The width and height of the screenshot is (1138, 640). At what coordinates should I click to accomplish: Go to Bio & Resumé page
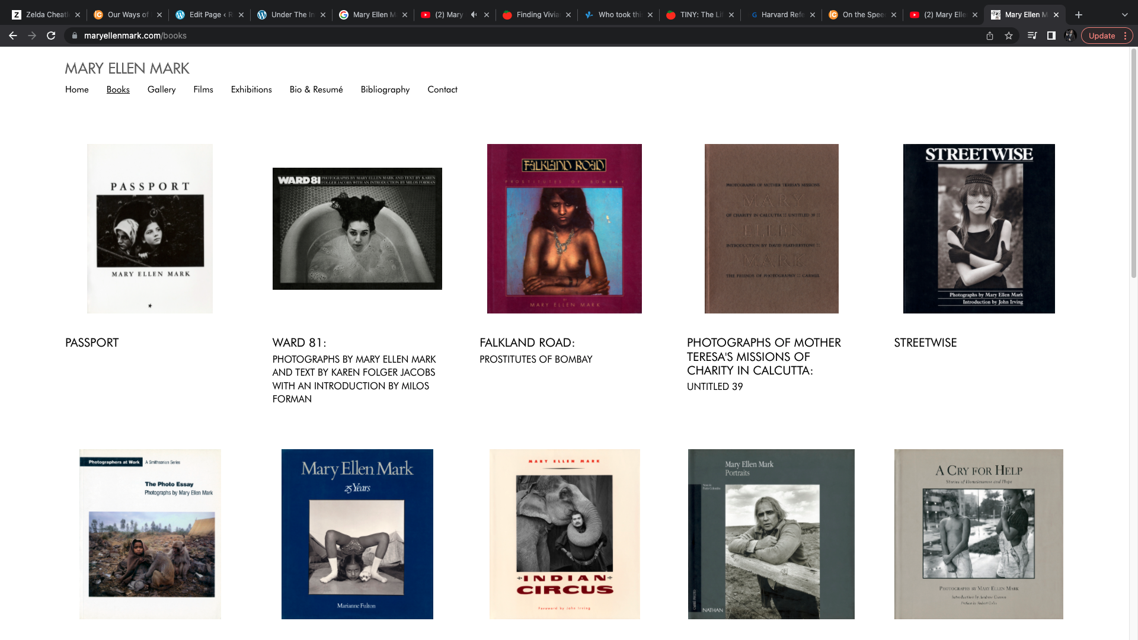(317, 89)
